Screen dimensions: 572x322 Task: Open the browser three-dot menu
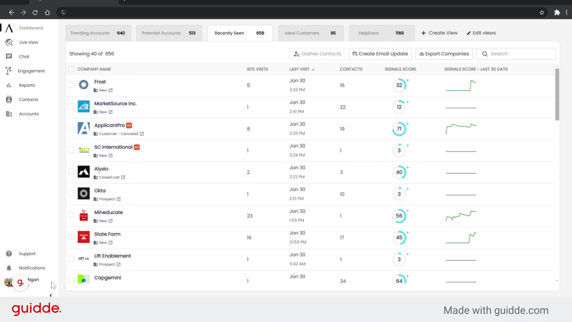click(567, 13)
